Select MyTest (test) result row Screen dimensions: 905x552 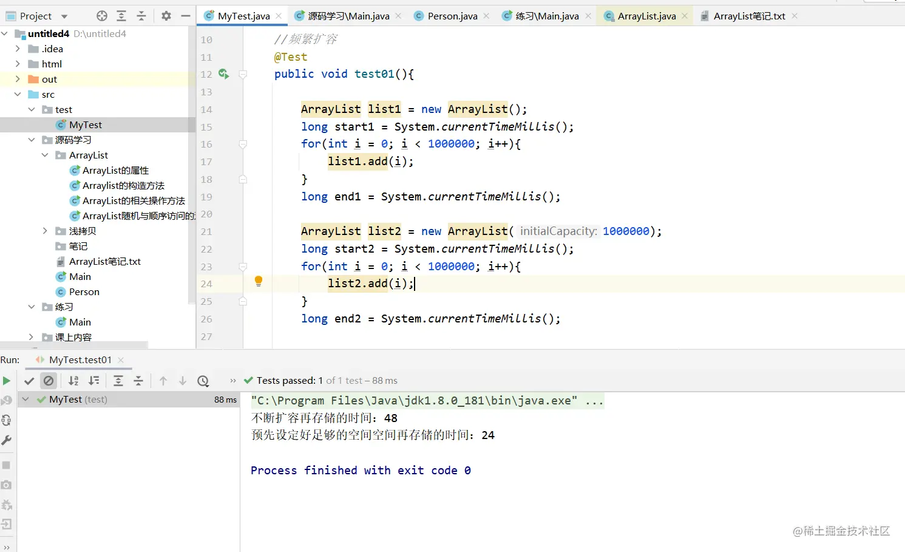[x=127, y=400]
